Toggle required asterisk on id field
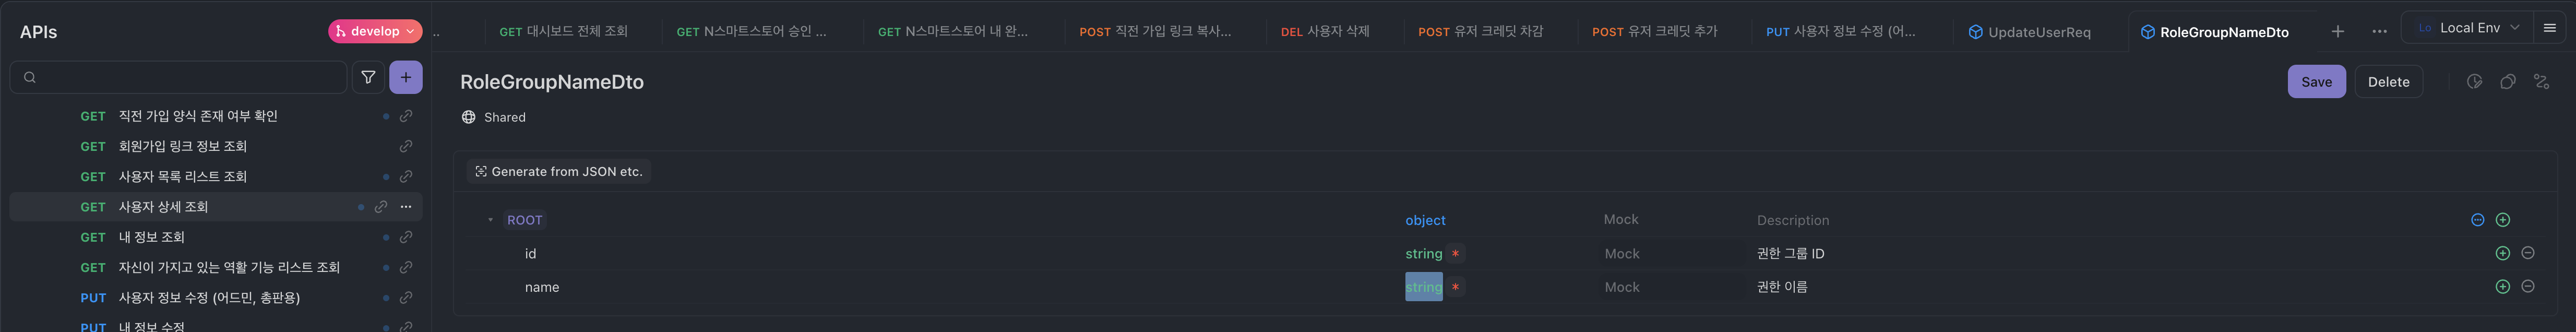Viewport: 2576px width, 332px height. [1455, 254]
